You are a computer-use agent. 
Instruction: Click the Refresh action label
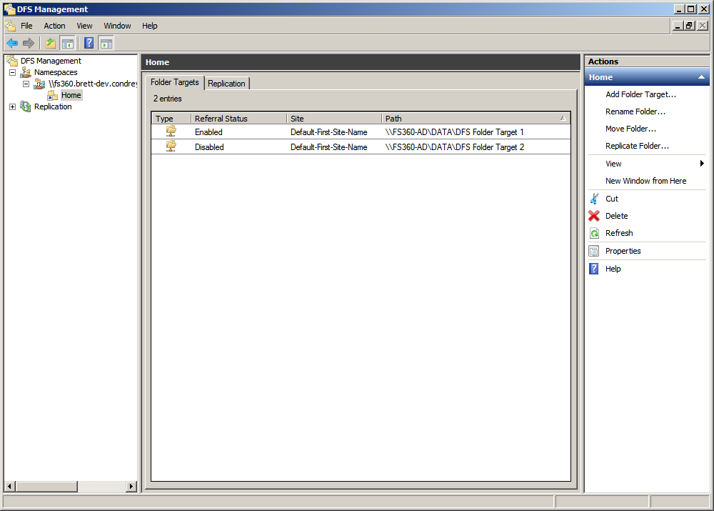pyautogui.click(x=619, y=233)
